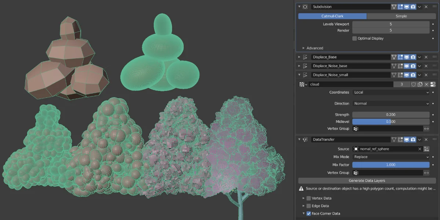Open the Mix Mode dropdown showing Replace

pos(390,157)
